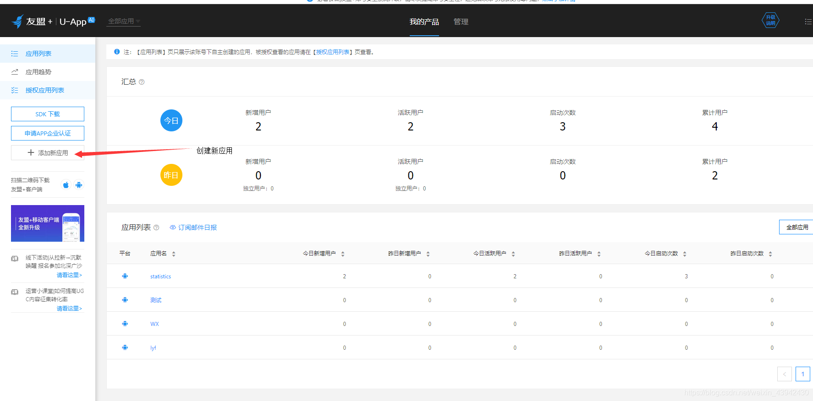Viewport: 813px width, 401px height.
Task: Sort by 应用名 column arrows
Action: coord(174,254)
